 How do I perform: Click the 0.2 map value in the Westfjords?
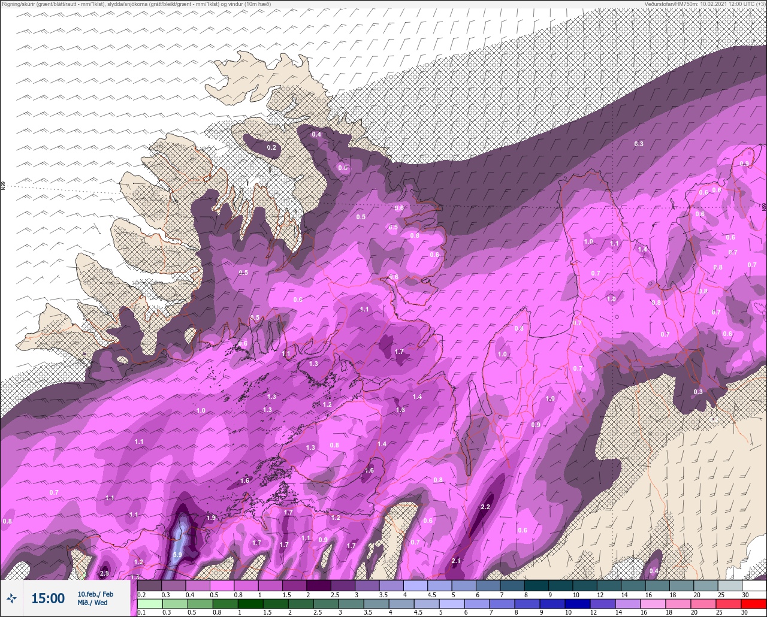click(x=271, y=147)
